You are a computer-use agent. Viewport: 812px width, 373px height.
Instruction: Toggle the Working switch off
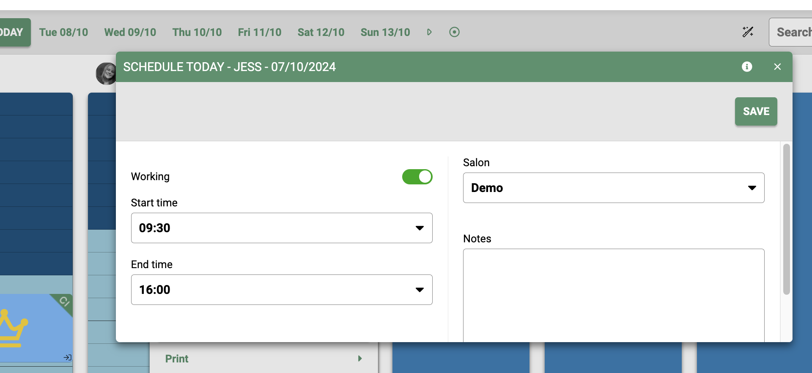pos(417,177)
